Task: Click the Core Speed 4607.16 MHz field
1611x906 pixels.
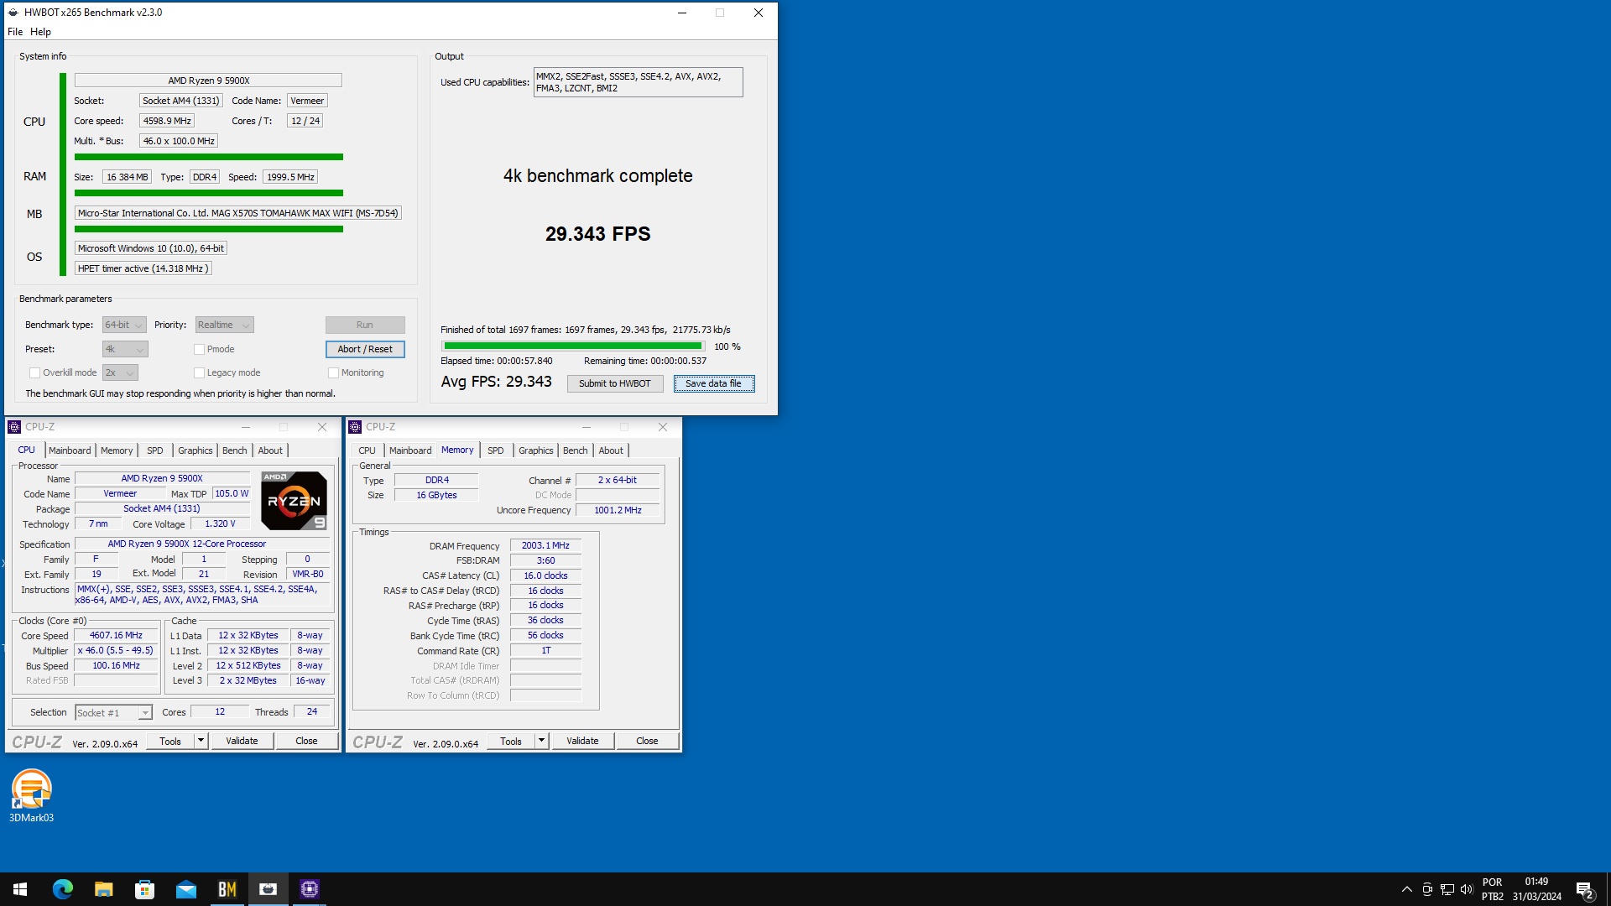Action: pyautogui.click(x=116, y=636)
